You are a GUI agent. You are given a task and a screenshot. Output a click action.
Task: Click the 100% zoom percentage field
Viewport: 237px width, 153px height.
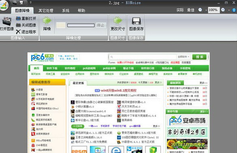(214, 10)
